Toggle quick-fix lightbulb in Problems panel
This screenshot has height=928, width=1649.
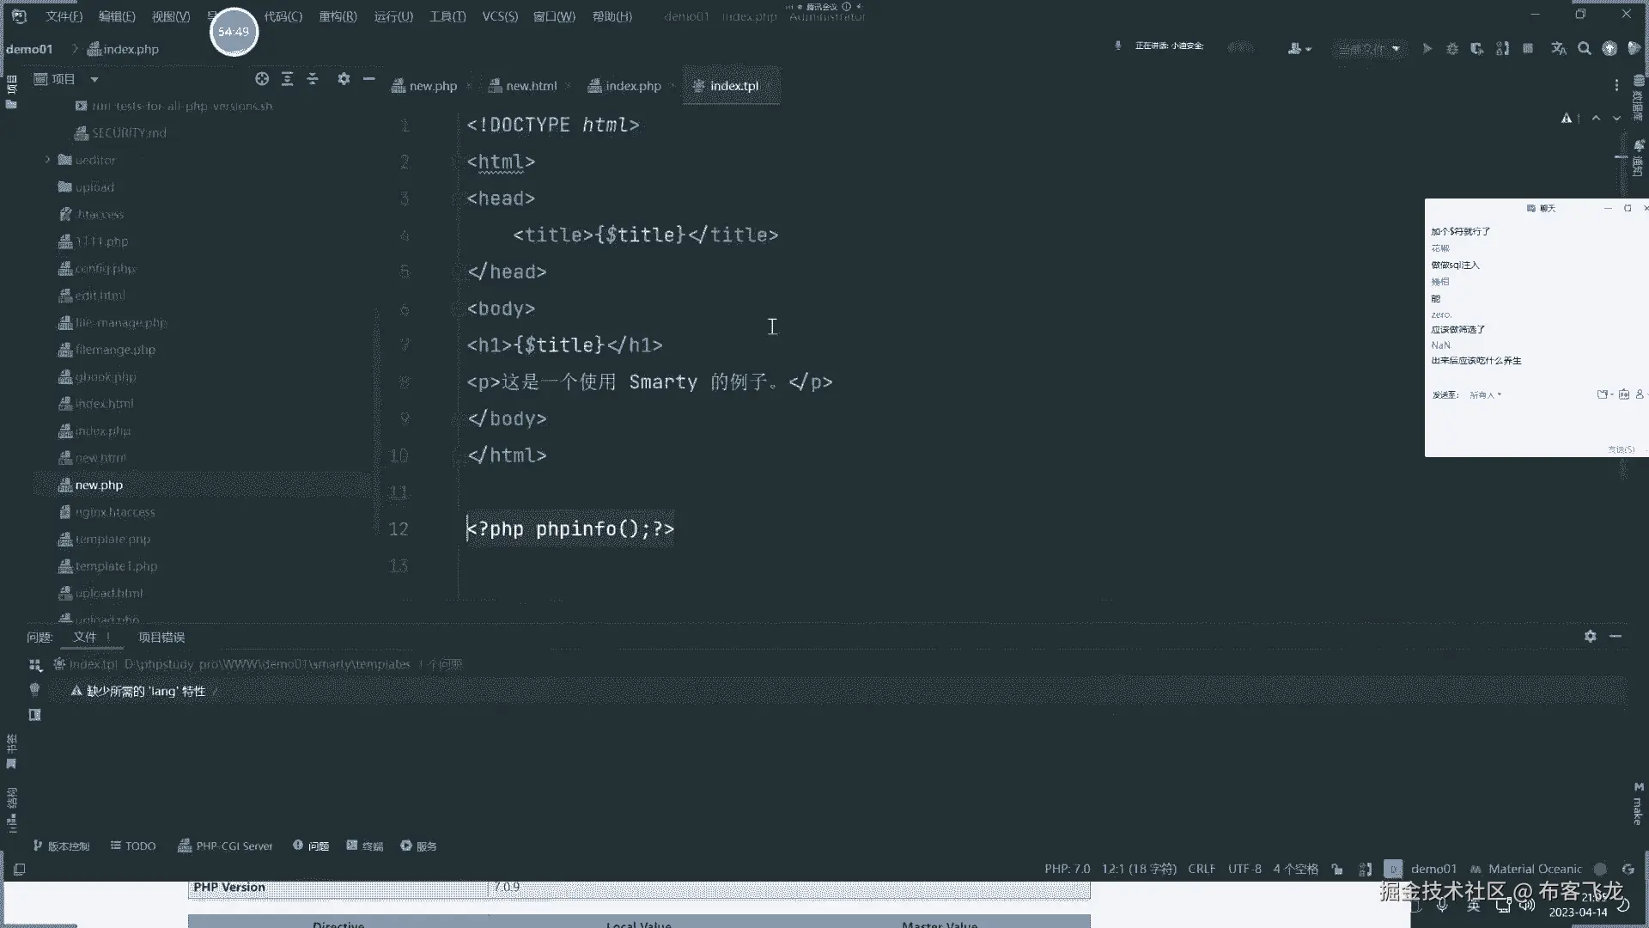pyautogui.click(x=35, y=689)
